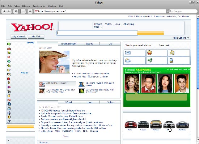Switch to the Entertainment tab
The image size is (199, 144).
[69, 44]
